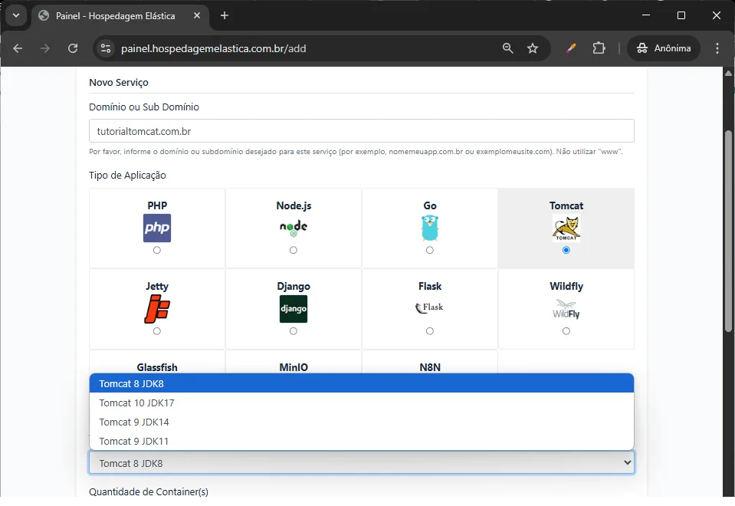Screen dimensions: 735x506
Task: Click the Node.js logo icon
Action: coord(294,228)
